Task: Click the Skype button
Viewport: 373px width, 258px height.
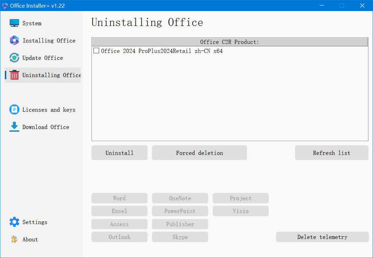Action: coord(180,237)
